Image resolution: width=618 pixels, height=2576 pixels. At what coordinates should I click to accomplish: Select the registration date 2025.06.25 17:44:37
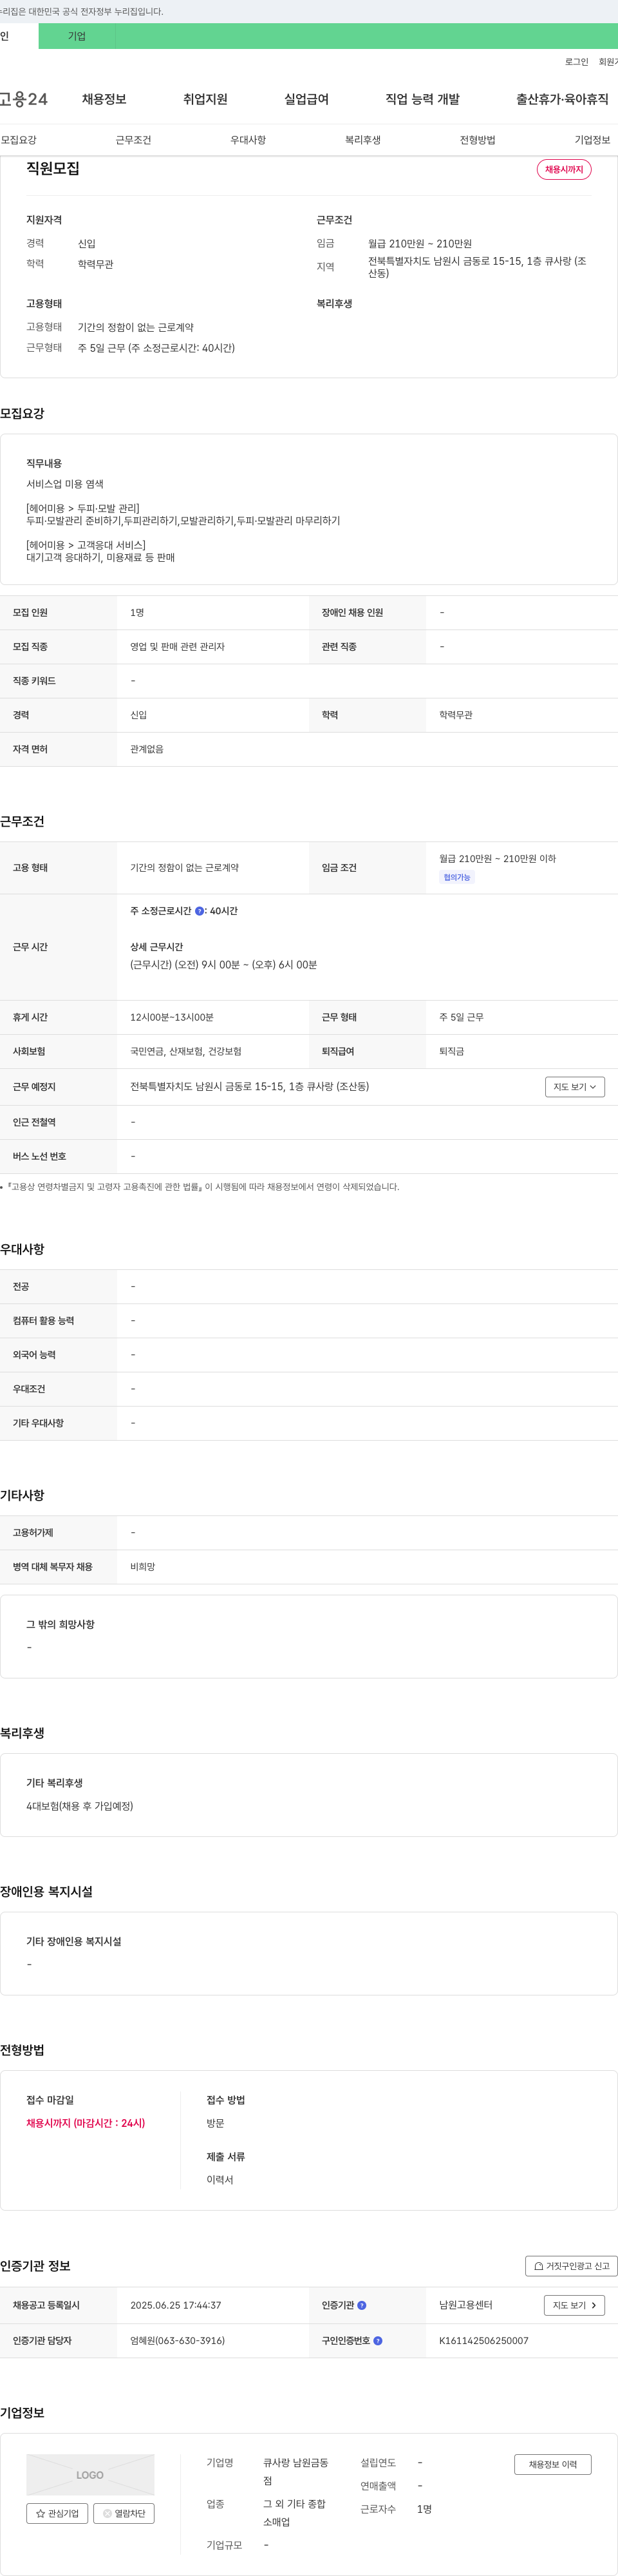click(x=176, y=2305)
